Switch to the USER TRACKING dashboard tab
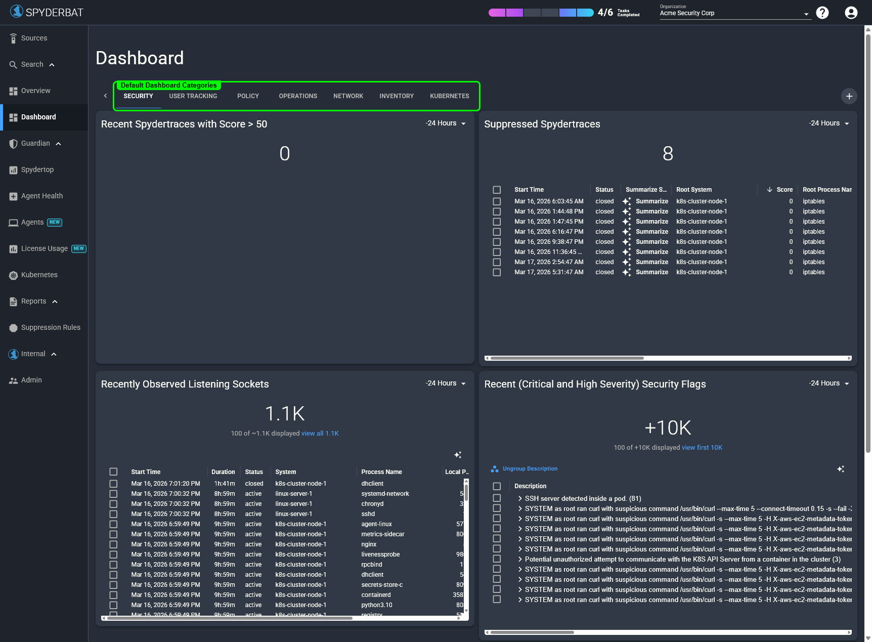The width and height of the screenshot is (872, 642). point(193,96)
